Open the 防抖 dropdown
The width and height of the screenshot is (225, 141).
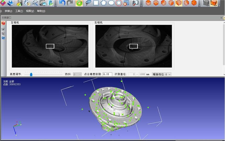pos(77,74)
